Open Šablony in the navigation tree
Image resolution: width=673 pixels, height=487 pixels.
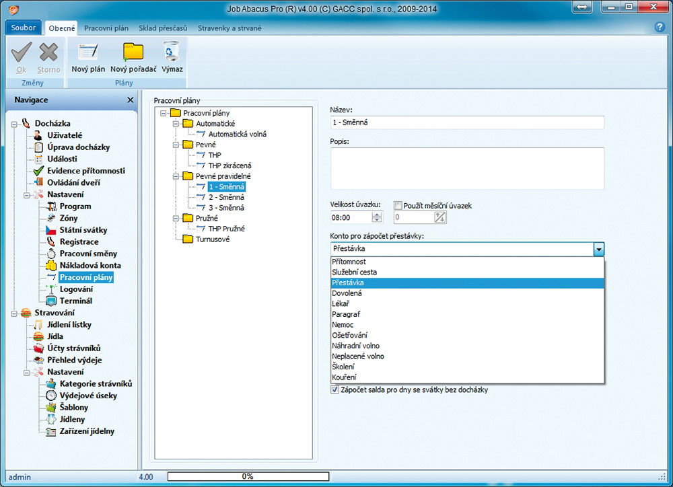point(74,408)
